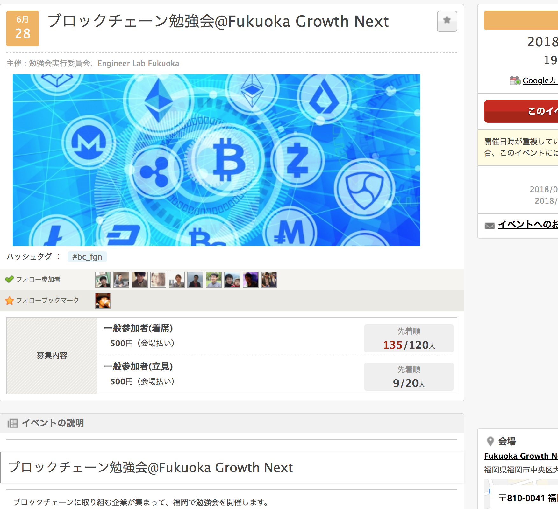Click the green follow-participants checkmark icon
Screen dimensions: 558x509
click(x=10, y=279)
